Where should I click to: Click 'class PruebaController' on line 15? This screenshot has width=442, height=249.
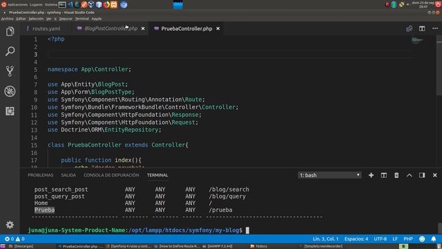[x=84, y=145]
